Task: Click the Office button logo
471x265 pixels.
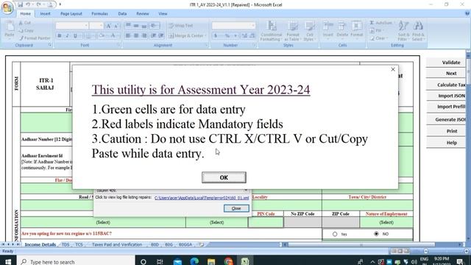Action: point(7,7)
